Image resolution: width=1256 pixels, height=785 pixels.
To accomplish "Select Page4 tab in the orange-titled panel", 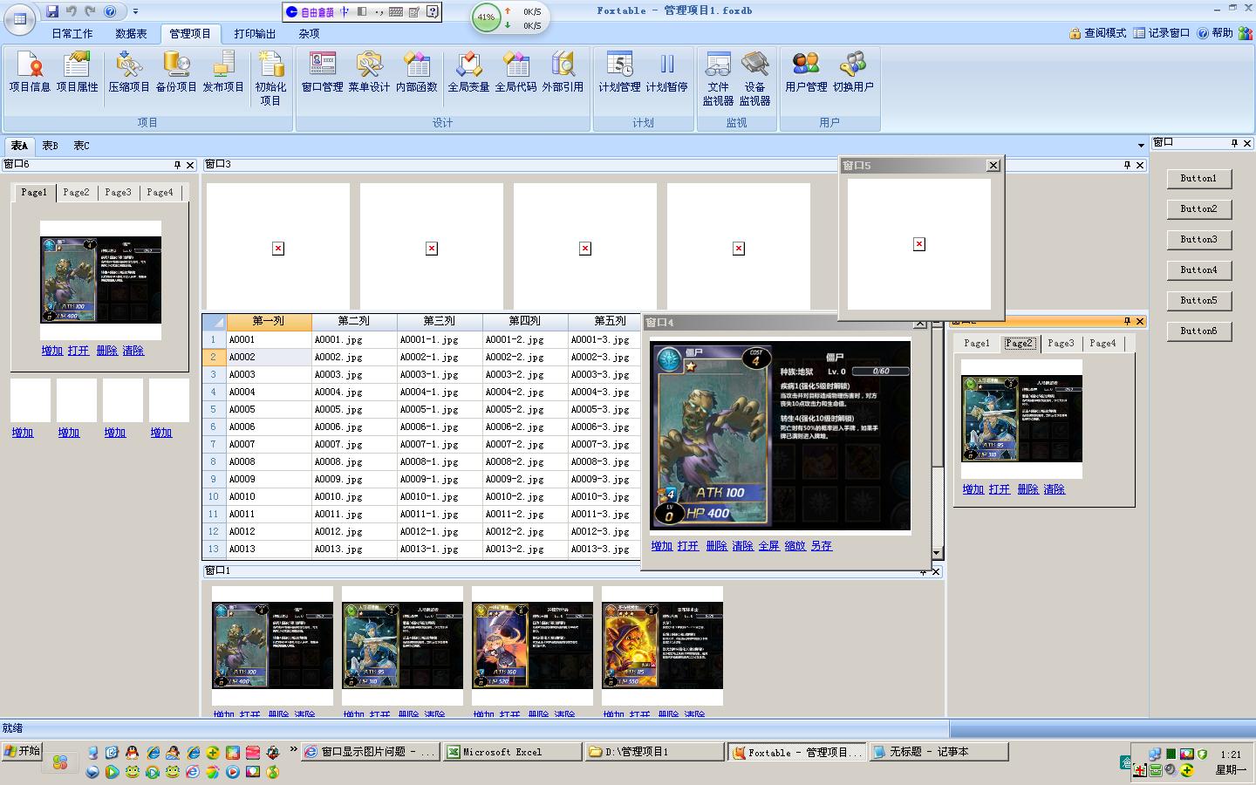I will 1102,344.
